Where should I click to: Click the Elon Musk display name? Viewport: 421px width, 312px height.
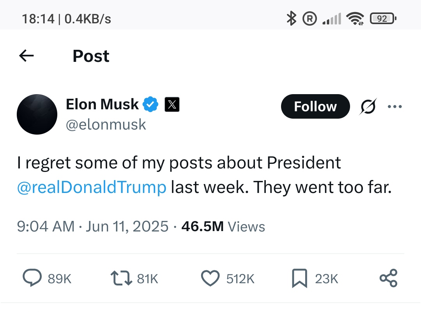(x=102, y=104)
